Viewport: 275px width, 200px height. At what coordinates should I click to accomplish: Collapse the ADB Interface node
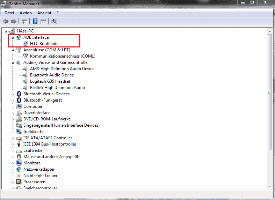pyautogui.click(x=13, y=38)
